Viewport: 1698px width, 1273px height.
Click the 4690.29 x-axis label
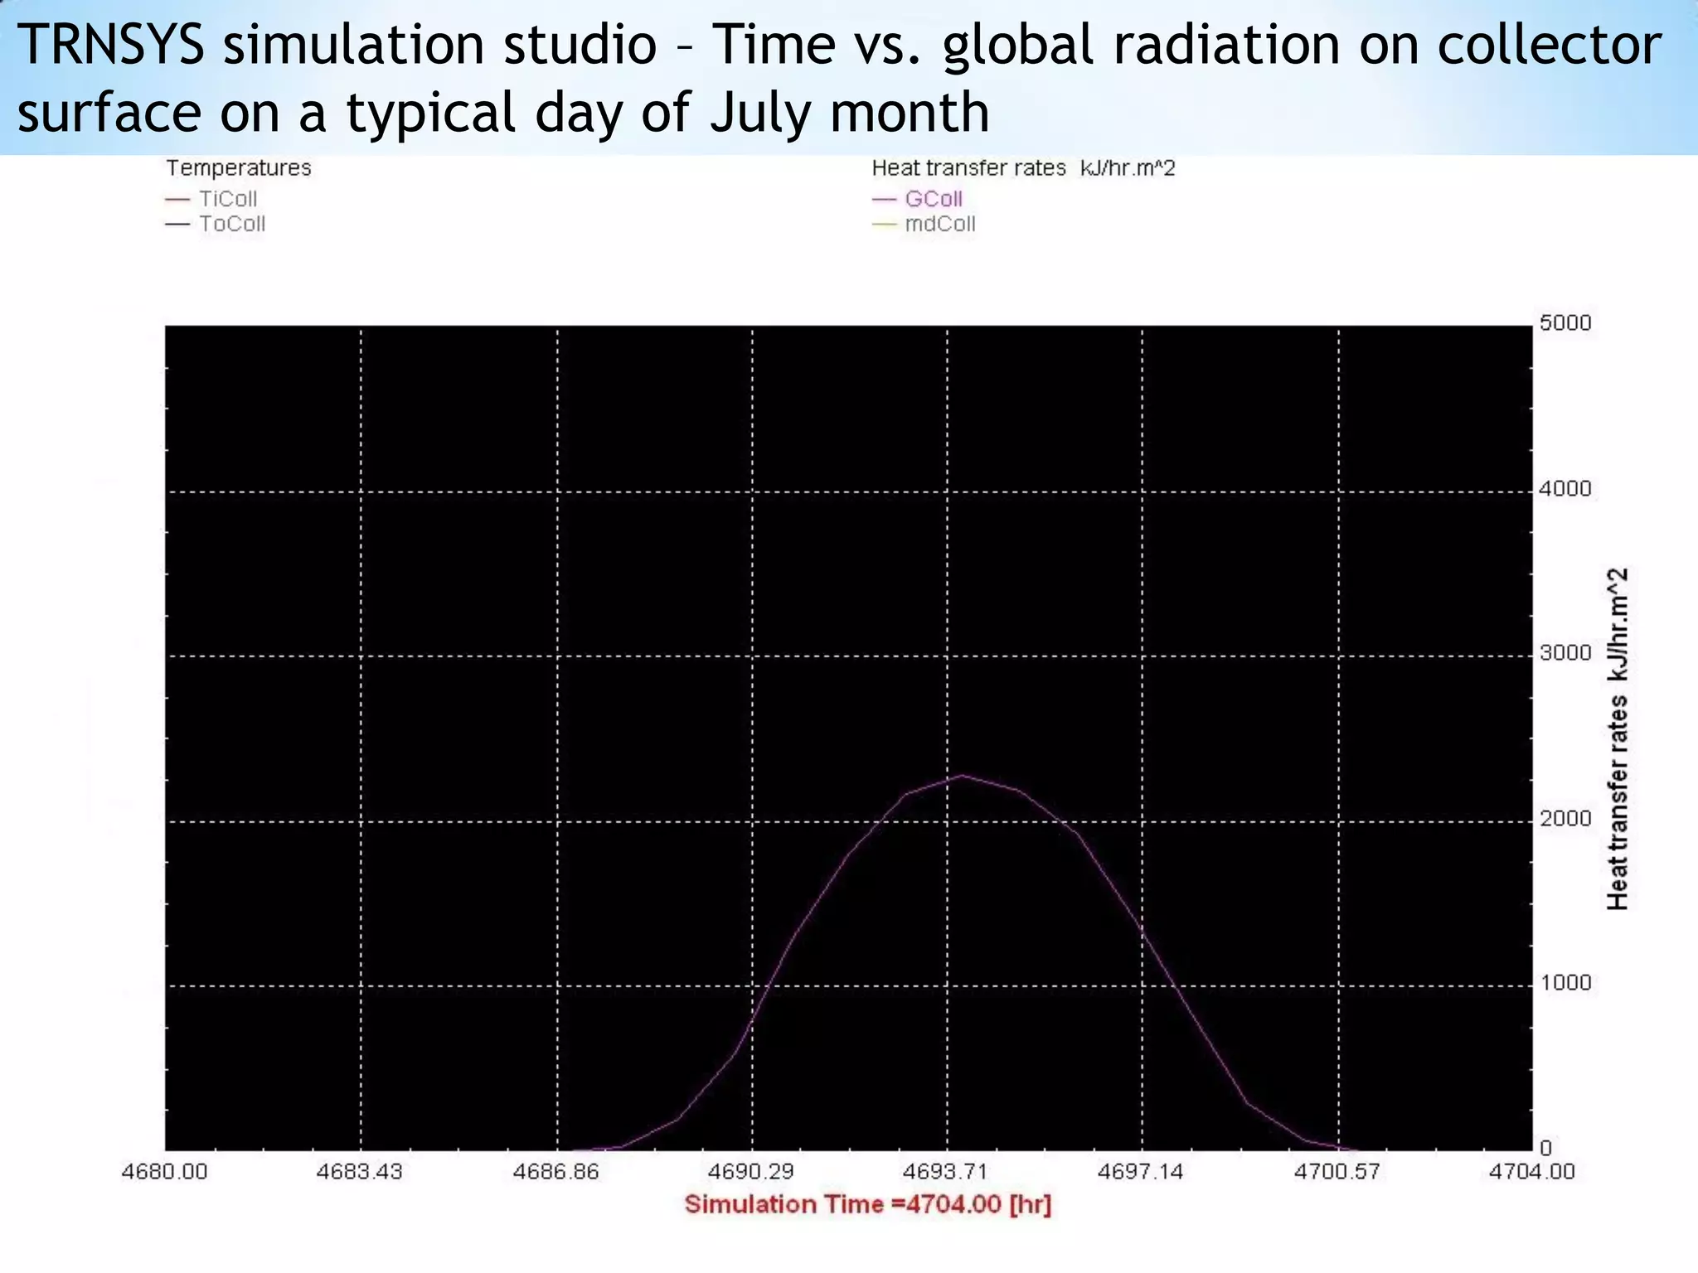[x=750, y=1172]
